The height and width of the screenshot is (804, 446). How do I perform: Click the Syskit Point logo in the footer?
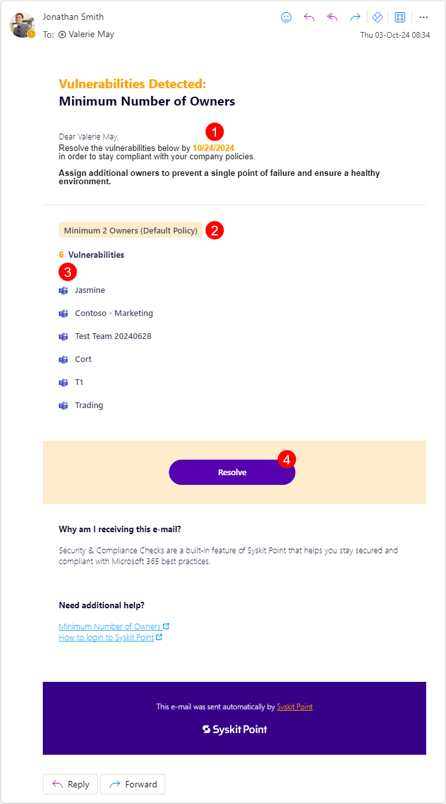235,729
